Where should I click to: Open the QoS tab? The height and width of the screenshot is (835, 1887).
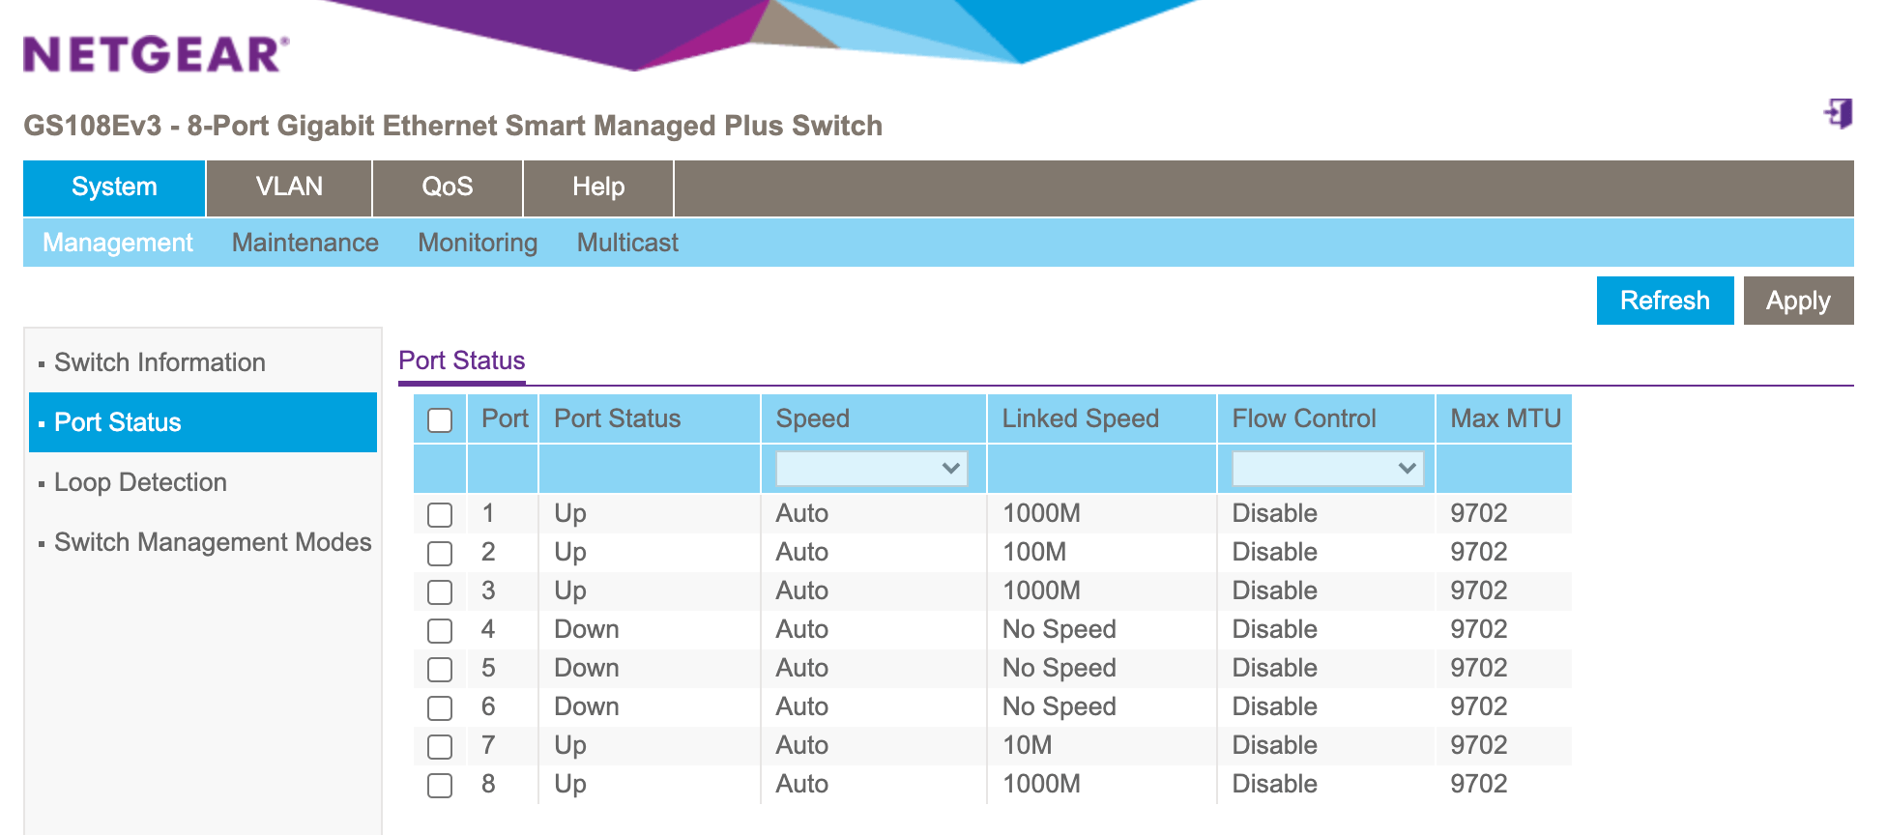[x=446, y=187]
